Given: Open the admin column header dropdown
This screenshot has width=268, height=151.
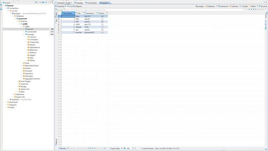Looking at the screenshot, I should coord(107,13).
